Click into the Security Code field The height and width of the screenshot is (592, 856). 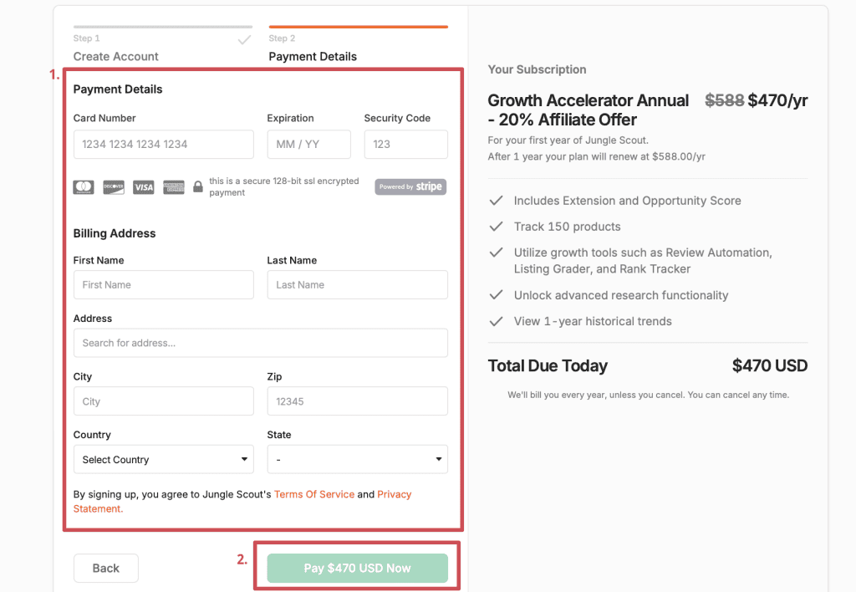[x=406, y=144]
